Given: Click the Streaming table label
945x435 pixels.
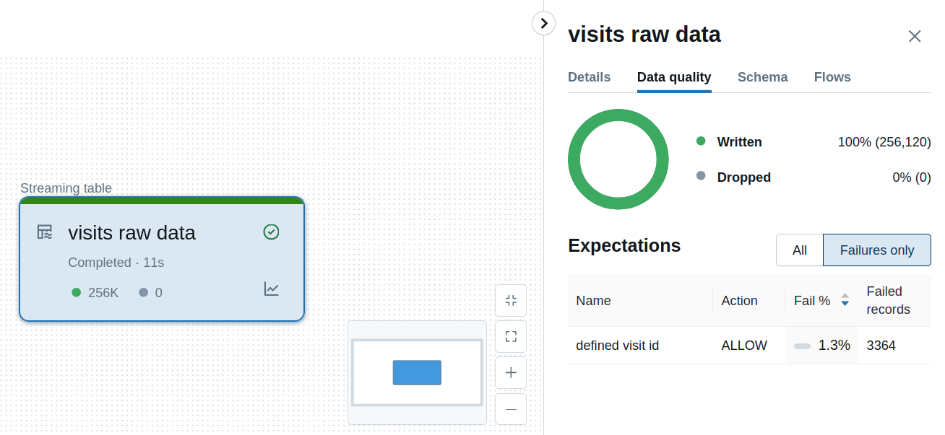Looking at the screenshot, I should 66,188.
